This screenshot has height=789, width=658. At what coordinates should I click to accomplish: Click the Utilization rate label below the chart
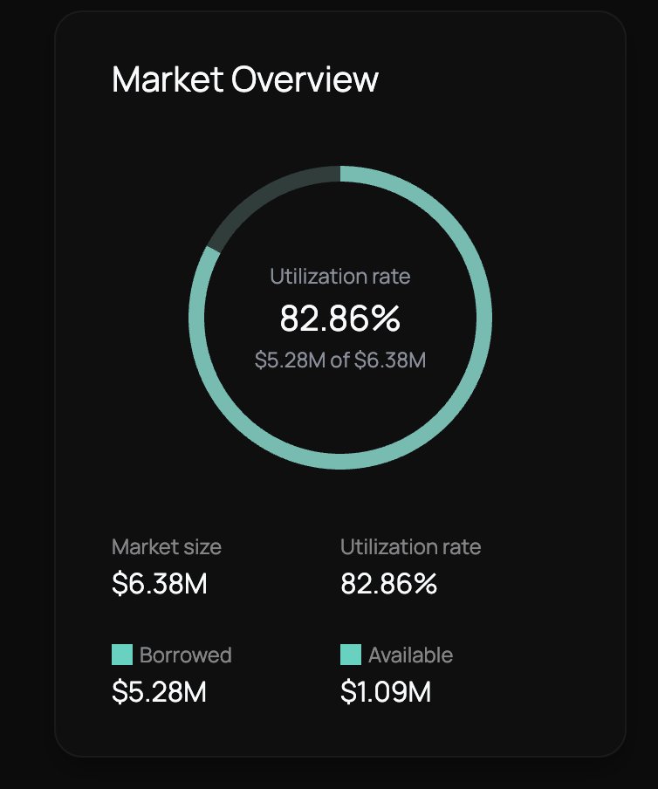(x=410, y=547)
